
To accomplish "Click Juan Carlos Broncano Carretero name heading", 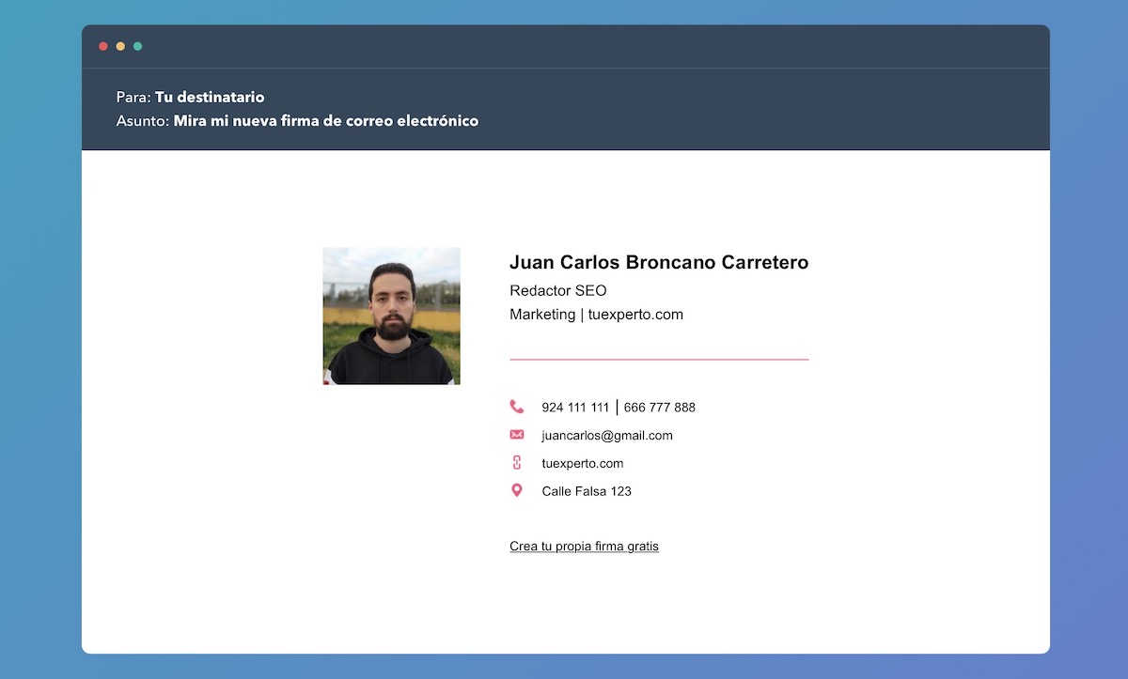I will [659, 263].
